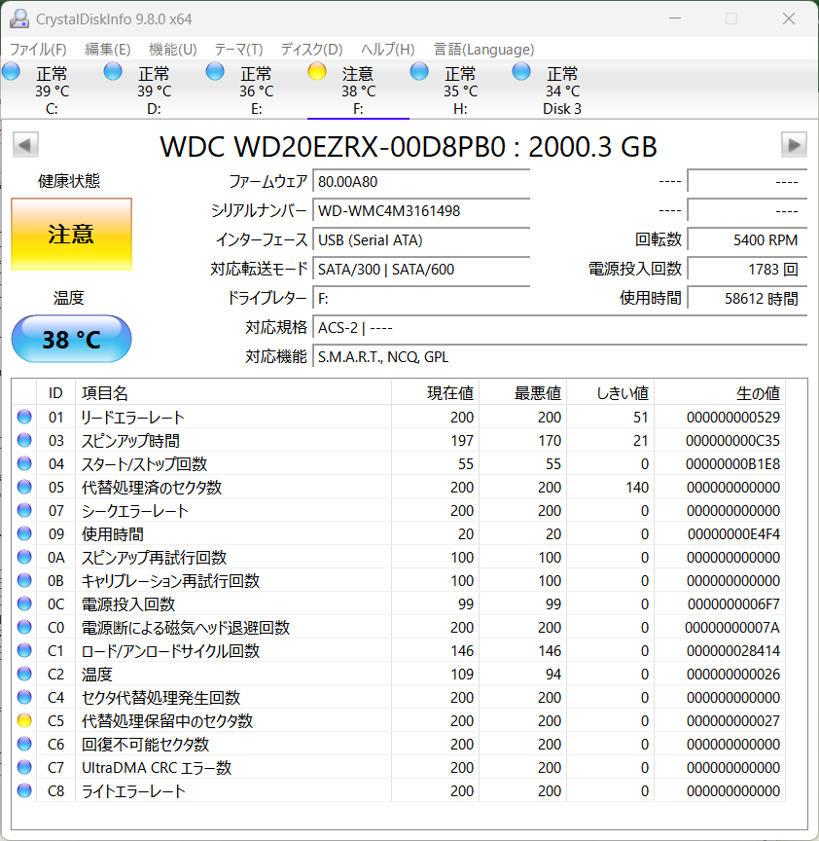
Task: Click the 生の値 column header
Action: (x=720, y=393)
